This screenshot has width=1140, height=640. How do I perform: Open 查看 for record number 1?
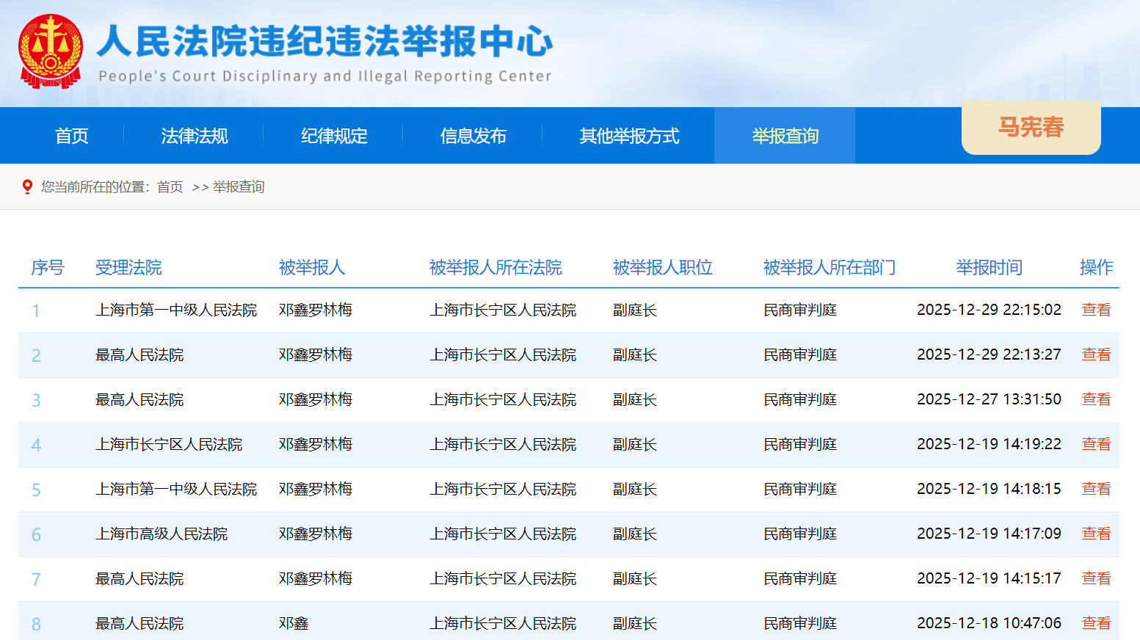(x=1096, y=310)
